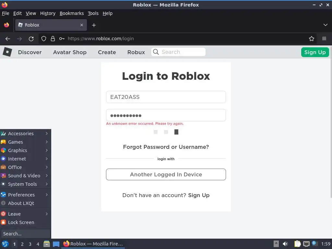The height and width of the screenshot is (249, 332).
Task: Click the Firefox View icon left of tabs
Action: (x=6, y=25)
